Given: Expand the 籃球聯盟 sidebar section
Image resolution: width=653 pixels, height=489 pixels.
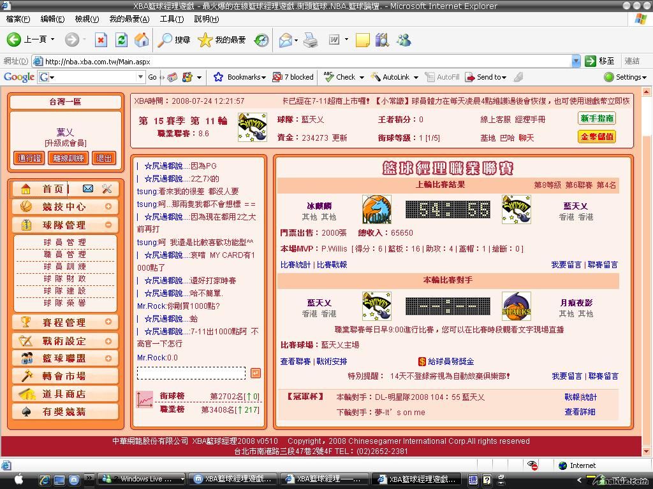Looking at the screenshot, I should coord(108,358).
